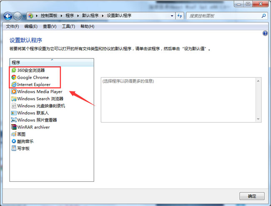Click the Google Chrome icon in list
The image size is (271, 206).
14,77
